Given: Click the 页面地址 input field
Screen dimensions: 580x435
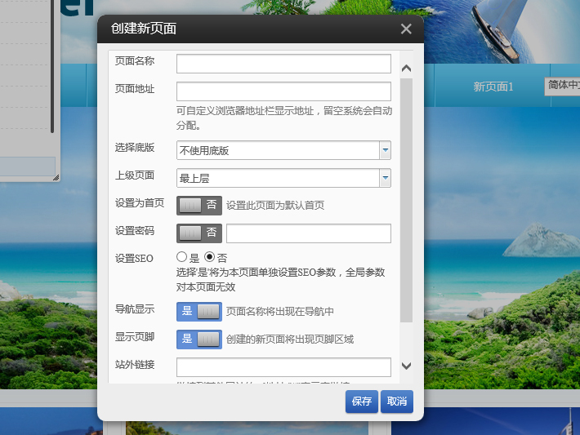Looking at the screenshot, I should [x=283, y=91].
